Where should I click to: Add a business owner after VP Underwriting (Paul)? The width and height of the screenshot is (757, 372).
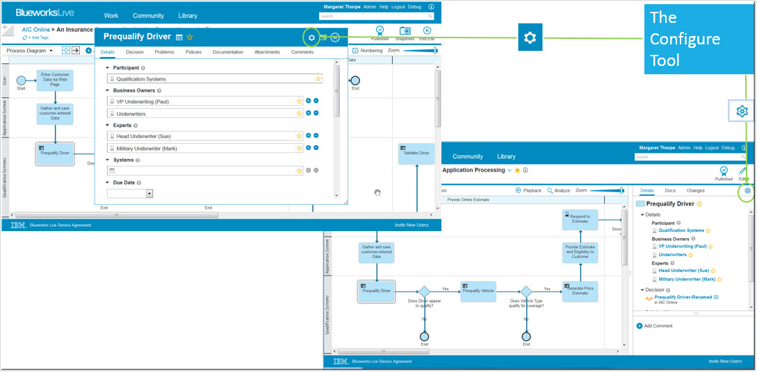(x=309, y=101)
